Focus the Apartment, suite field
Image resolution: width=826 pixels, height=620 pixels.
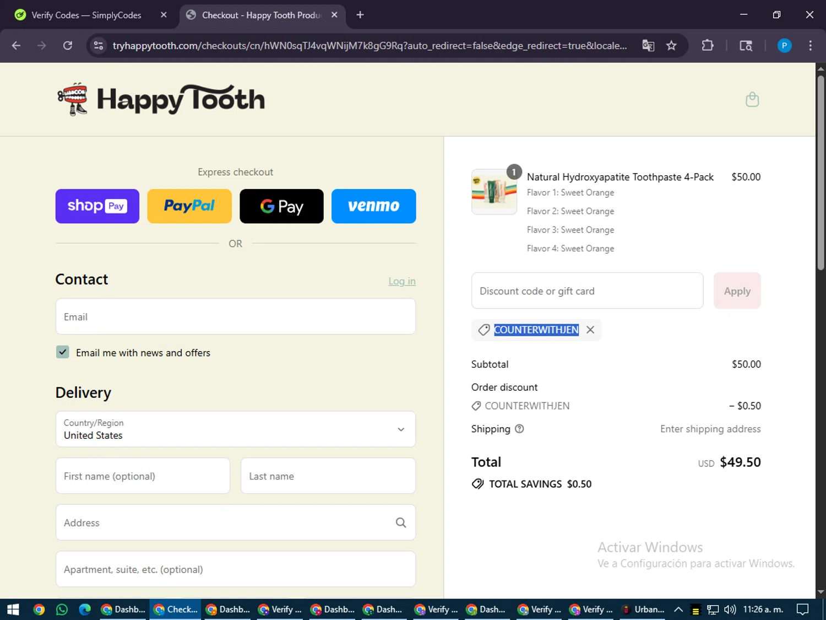coord(236,569)
